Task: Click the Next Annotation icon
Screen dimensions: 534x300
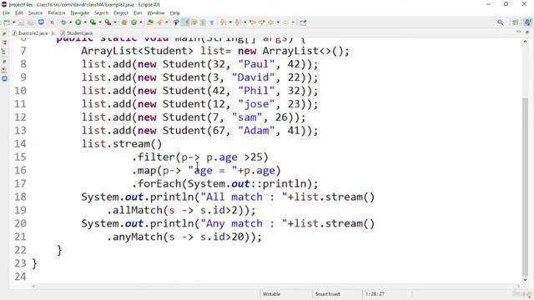Action: click(x=223, y=22)
